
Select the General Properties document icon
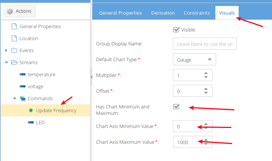tap(14, 27)
